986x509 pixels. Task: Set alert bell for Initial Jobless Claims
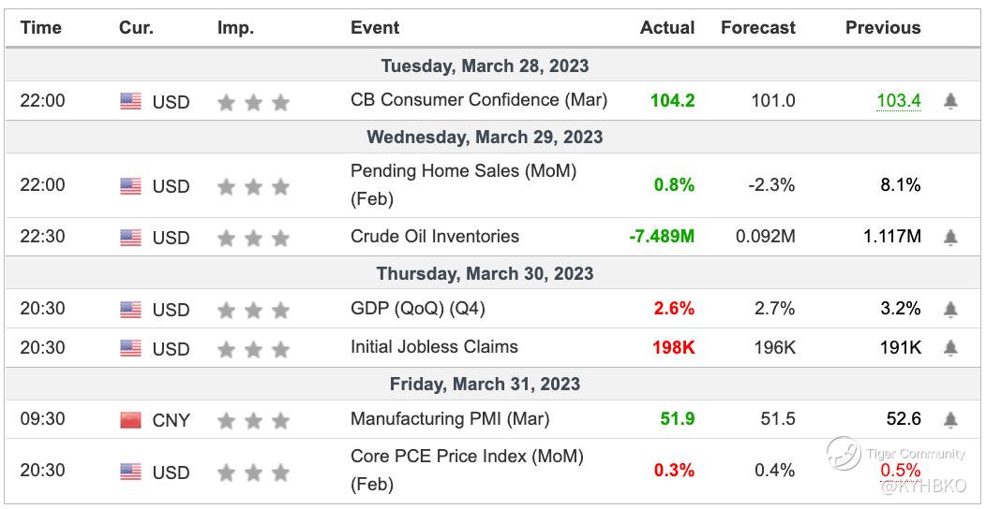pos(950,348)
